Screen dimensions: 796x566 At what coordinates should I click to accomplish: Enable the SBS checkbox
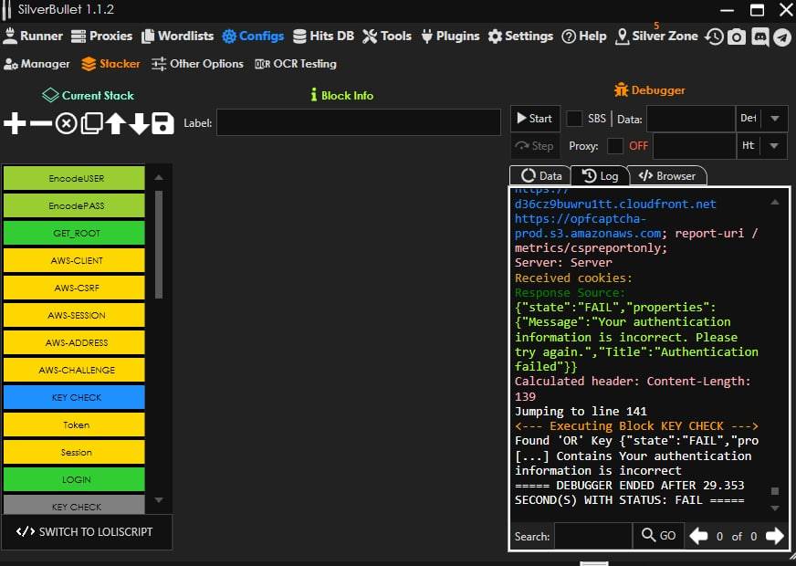tap(574, 119)
